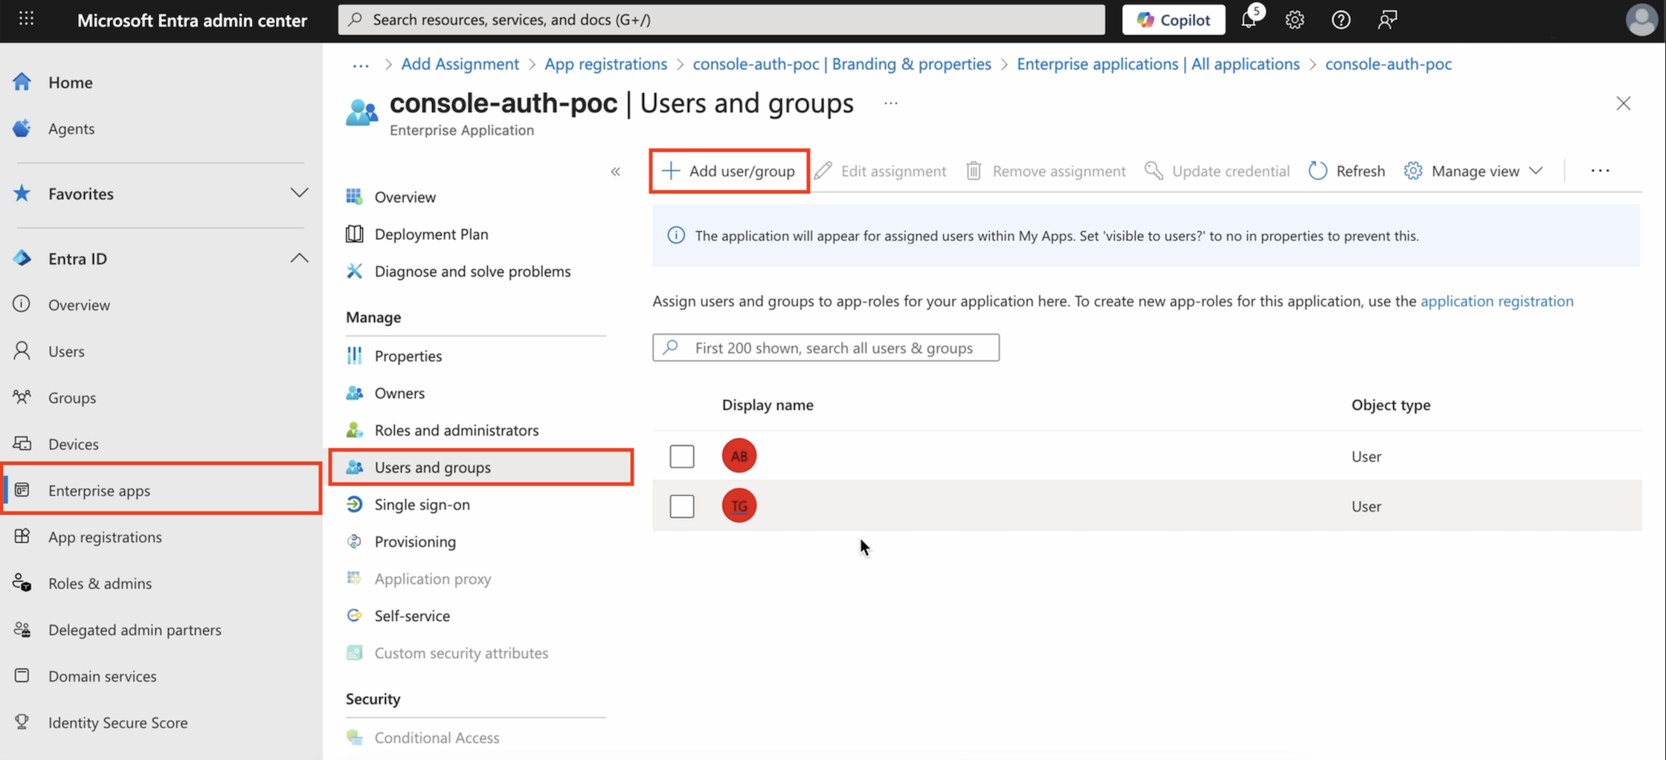Go to App registrations in sidebar
1666x760 pixels.
pyautogui.click(x=105, y=537)
